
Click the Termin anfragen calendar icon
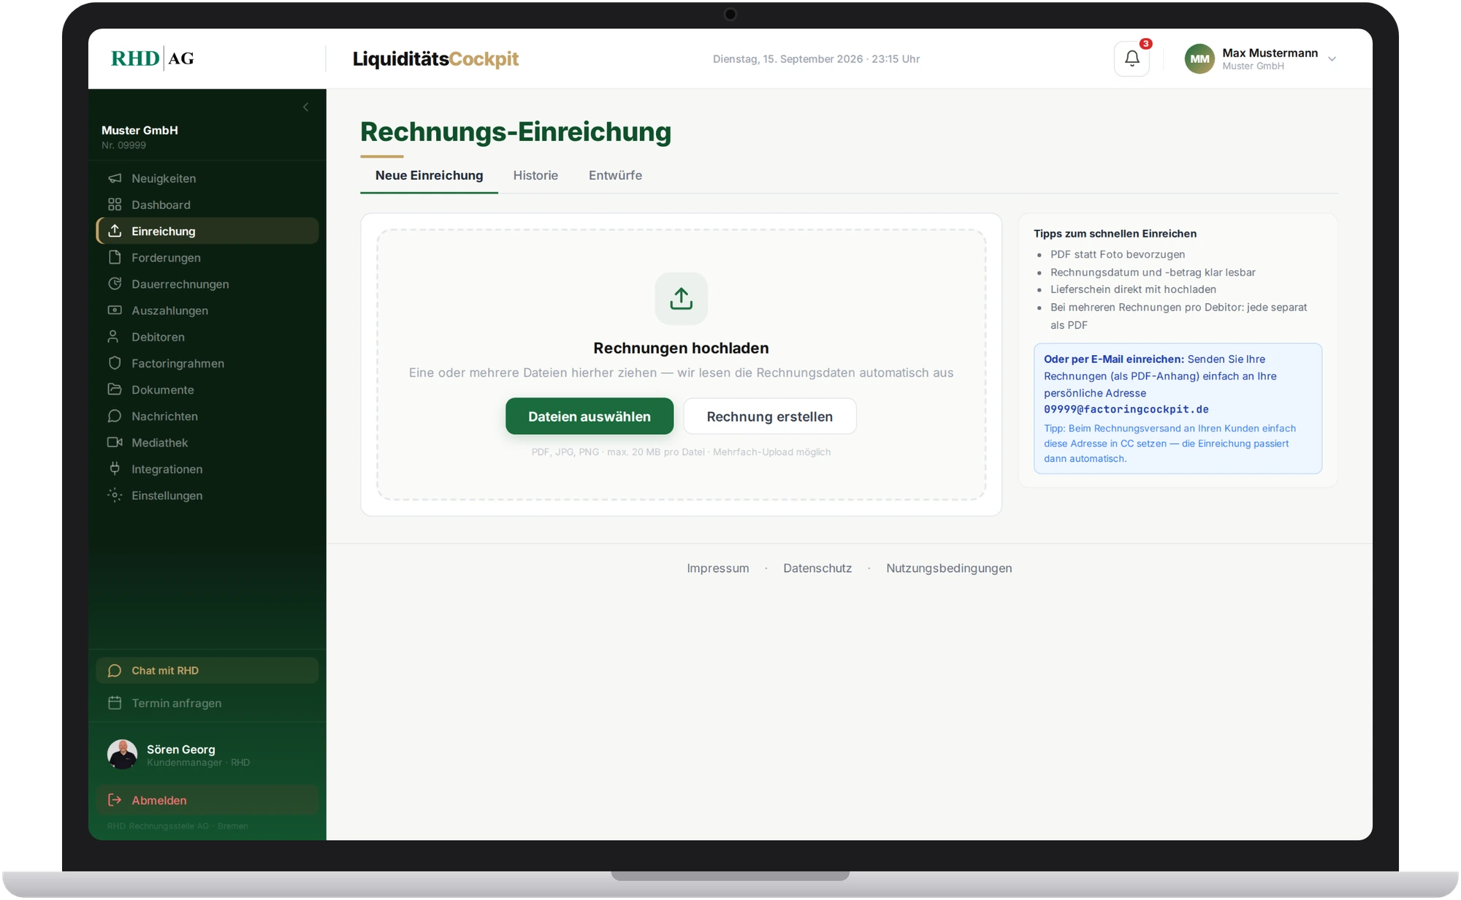coord(115,703)
